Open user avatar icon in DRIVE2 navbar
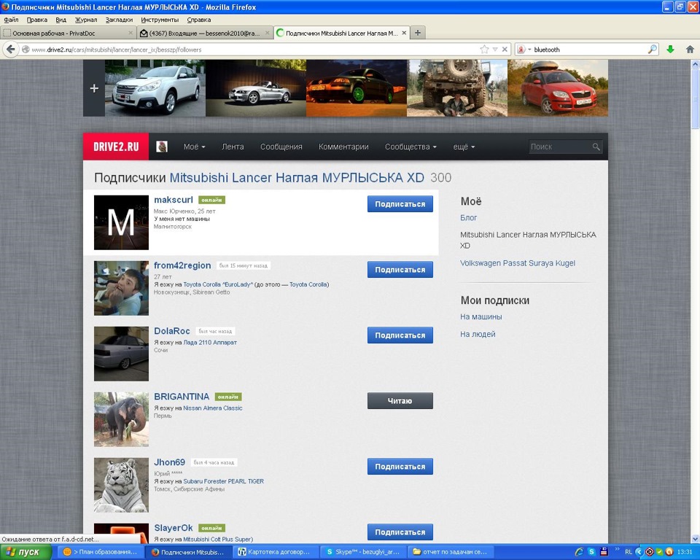Viewport: 700px width, 560px height. pos(162,147)
